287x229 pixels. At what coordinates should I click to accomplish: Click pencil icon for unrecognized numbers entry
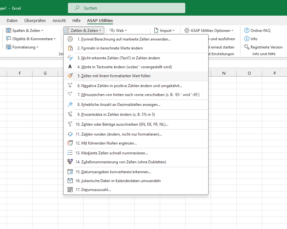tap(70, 58)
